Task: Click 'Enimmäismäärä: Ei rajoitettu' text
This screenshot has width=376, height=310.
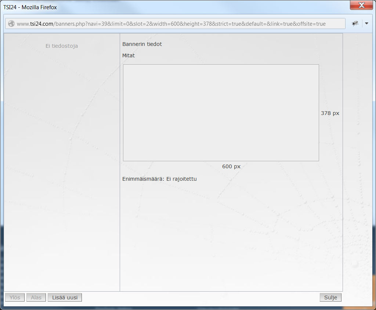Action: 159,179
